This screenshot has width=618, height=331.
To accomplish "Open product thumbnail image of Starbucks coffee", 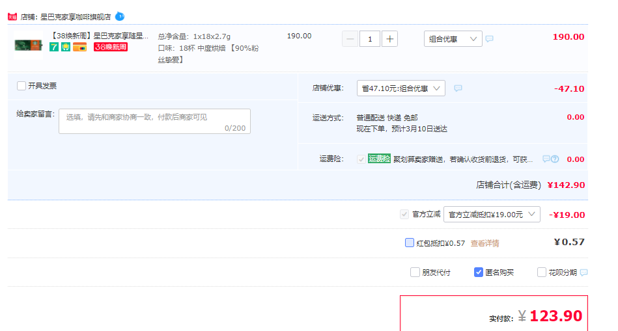I will click(x=29, y=46).
